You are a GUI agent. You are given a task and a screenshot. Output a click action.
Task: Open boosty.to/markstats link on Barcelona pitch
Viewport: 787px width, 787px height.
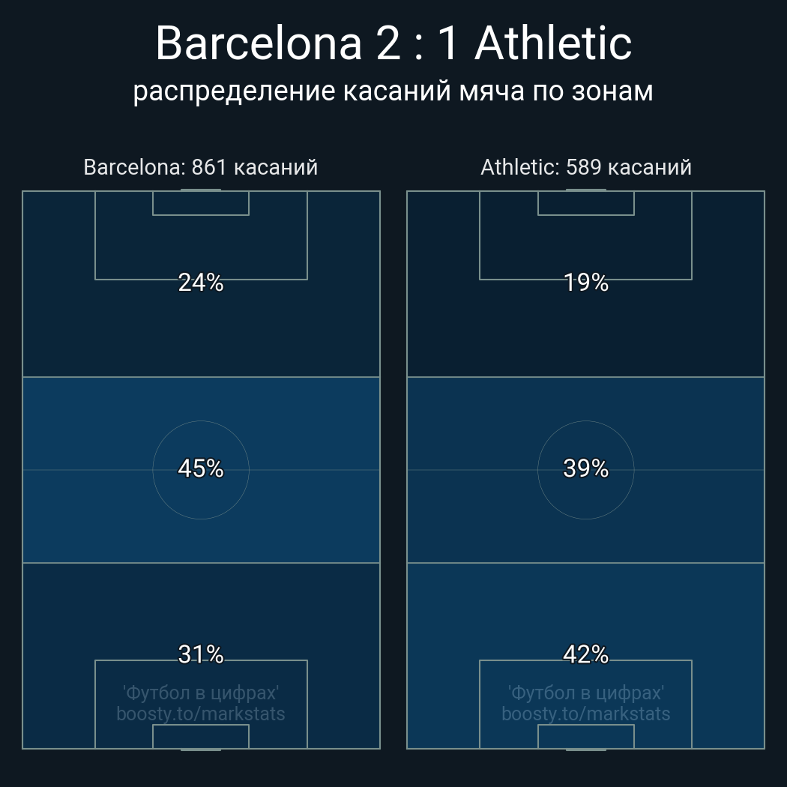click(201, 714)
